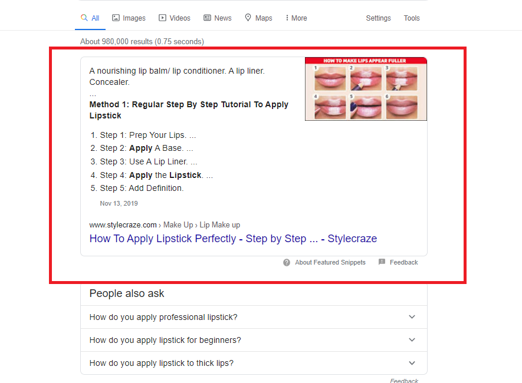
Task: Open the More options menu
Action: tap(296, 18)
